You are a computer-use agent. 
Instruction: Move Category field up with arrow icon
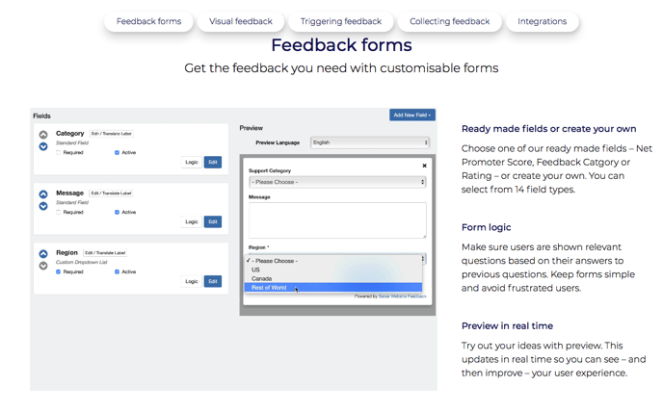click(x=43, y=135)
